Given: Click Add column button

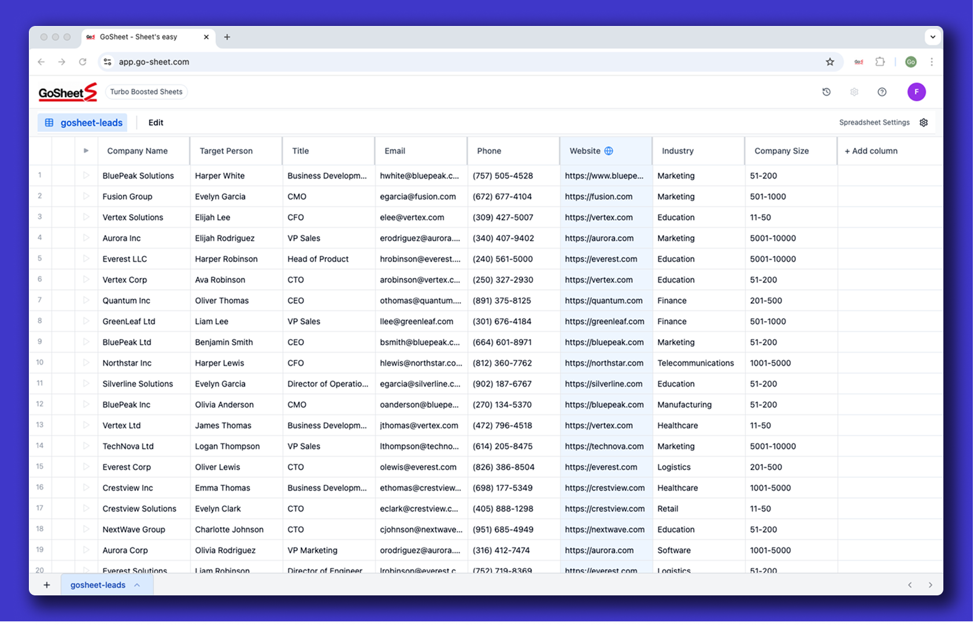Looking at the screenshot, I should coord(871,151).
